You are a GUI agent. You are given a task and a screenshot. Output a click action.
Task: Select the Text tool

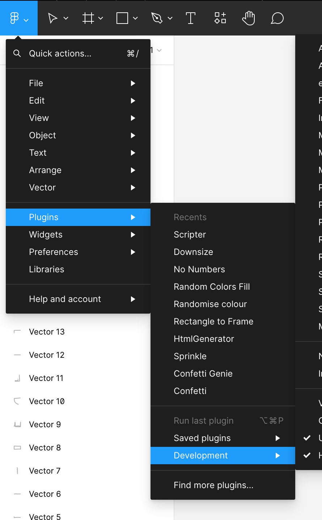coord(191,18)
